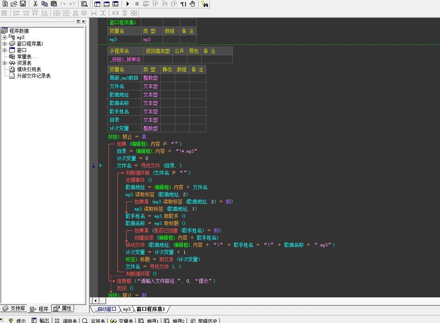The image size is (440, 323).
Task: Create a new file via toolbar icon
Action: click(x=5, y=4)
